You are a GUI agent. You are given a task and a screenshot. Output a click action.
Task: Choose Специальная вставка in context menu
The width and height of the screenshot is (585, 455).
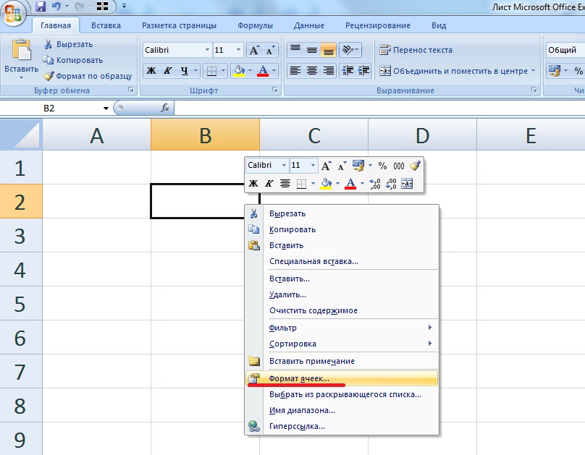pyautogui.click(x=342, y=262)
